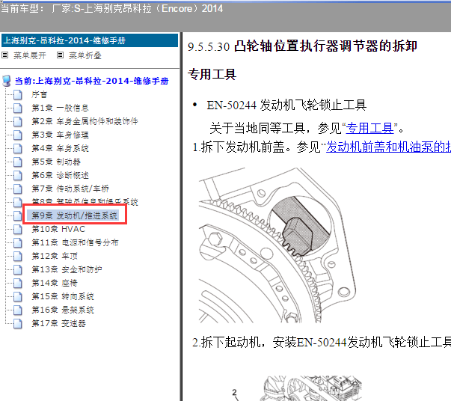Screen dimensions: 451x401
Task: Click the page icon beside 第3章 车身修理
Action: (x=18, y=135)
